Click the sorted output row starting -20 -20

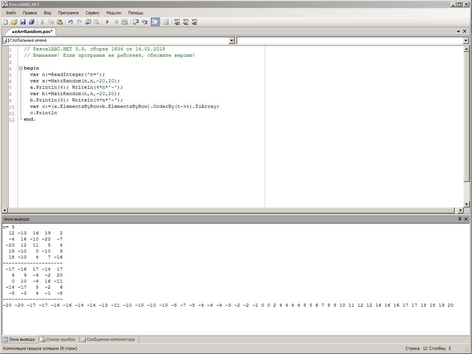click(228, 305)
